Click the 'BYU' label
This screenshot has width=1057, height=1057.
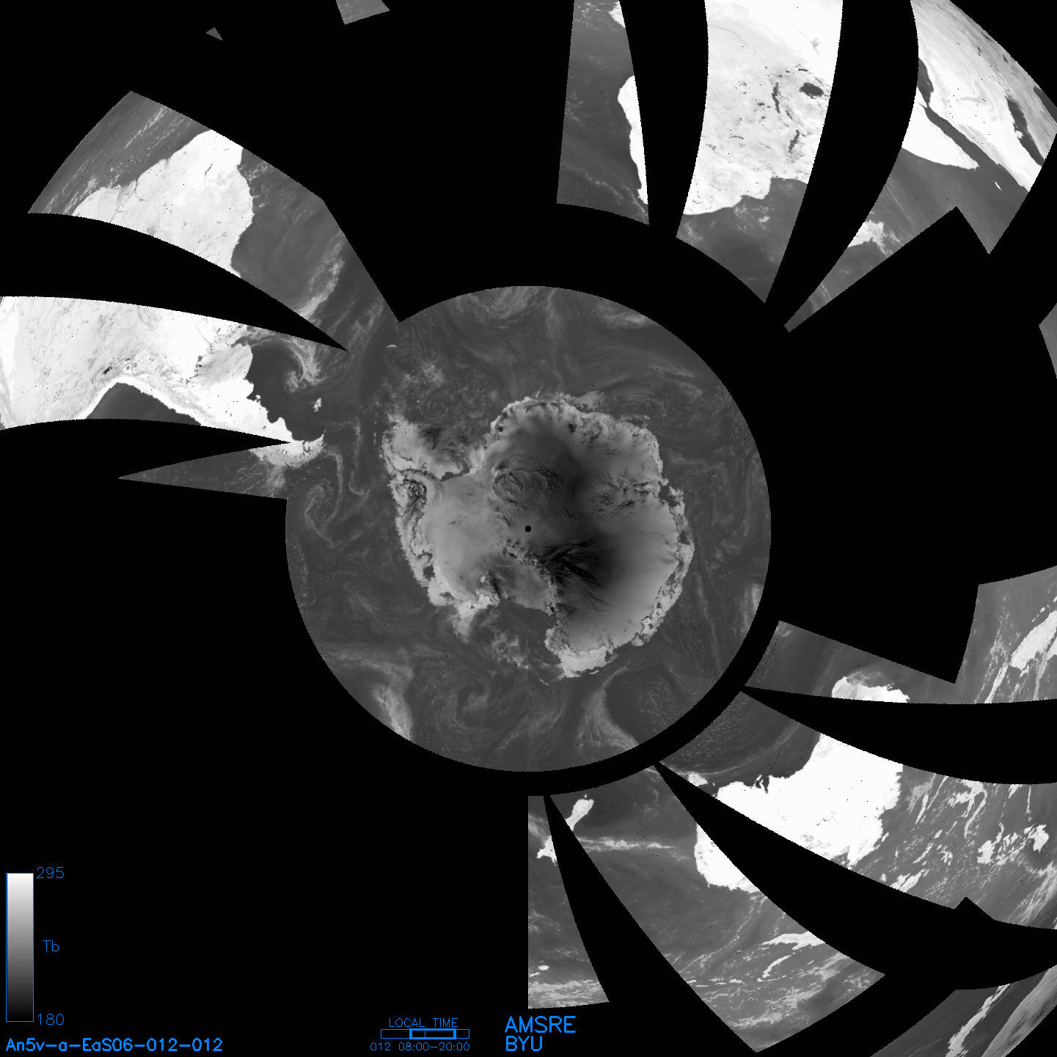point(524,1044)
